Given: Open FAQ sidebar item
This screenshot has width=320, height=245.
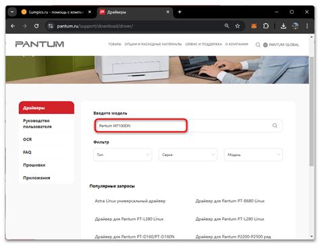Looking at the screenshot, I should point(27,153).
